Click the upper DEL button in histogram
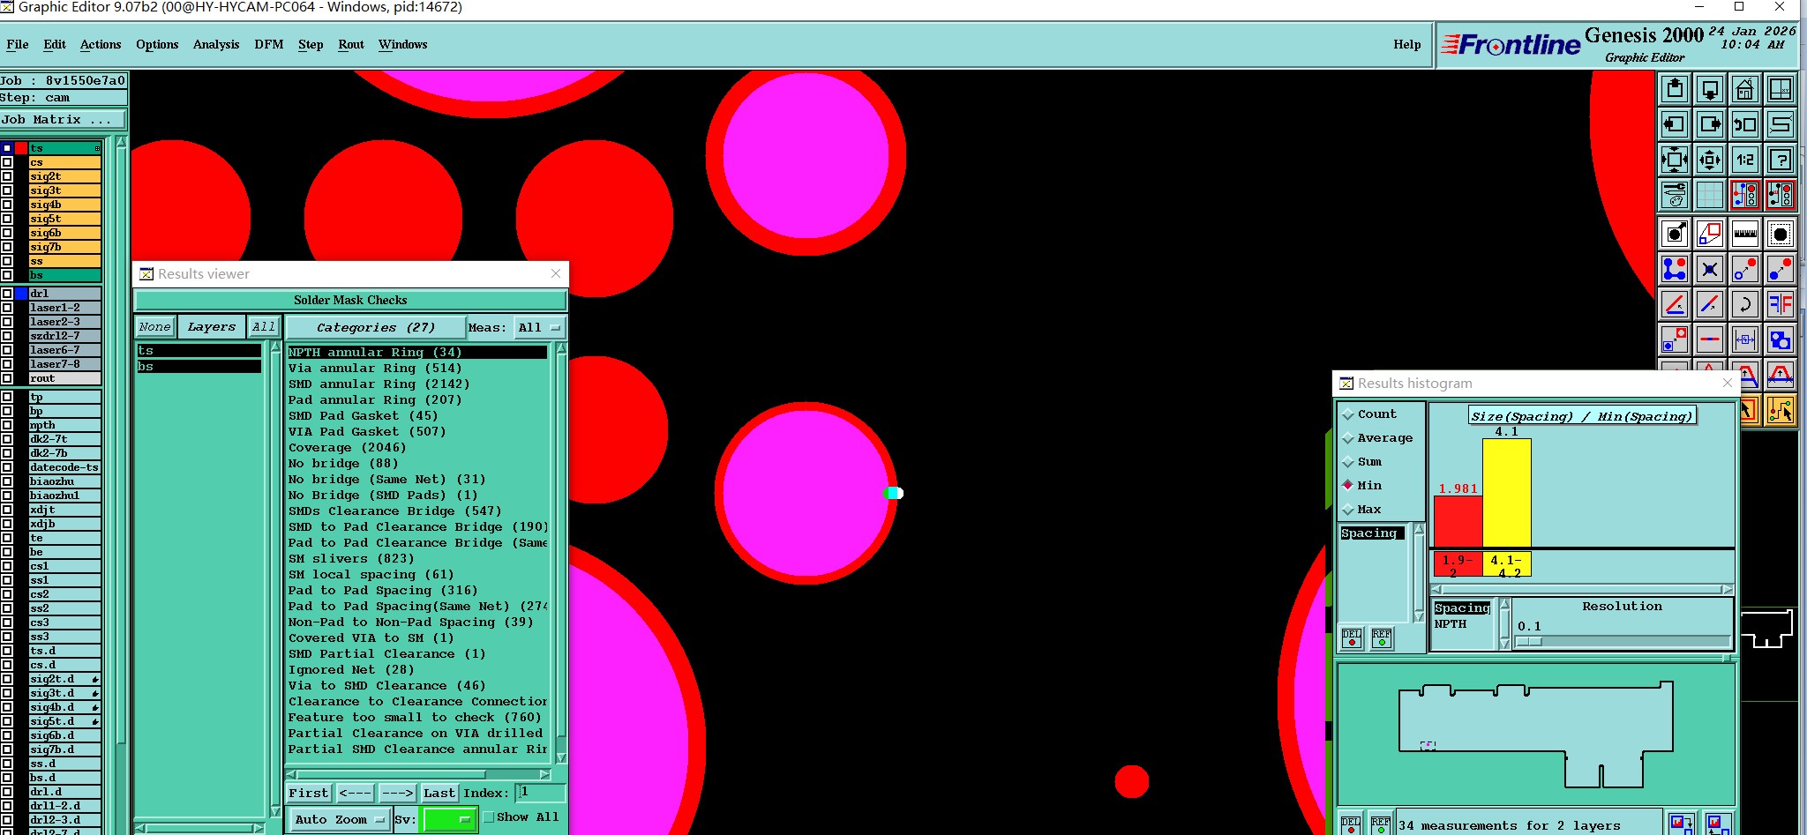Image resolution: width=1807 pixels, height=835 pixels. tap(1352, 638)
